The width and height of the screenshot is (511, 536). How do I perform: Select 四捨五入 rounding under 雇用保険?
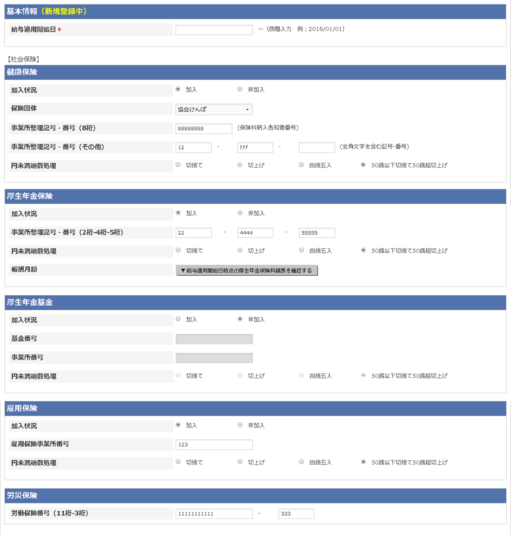302,462
